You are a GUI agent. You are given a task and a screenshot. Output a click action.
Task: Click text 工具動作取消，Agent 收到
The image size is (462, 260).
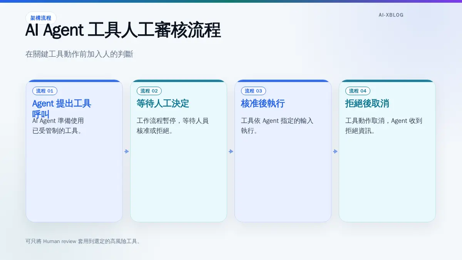click(x=384, y=121)
